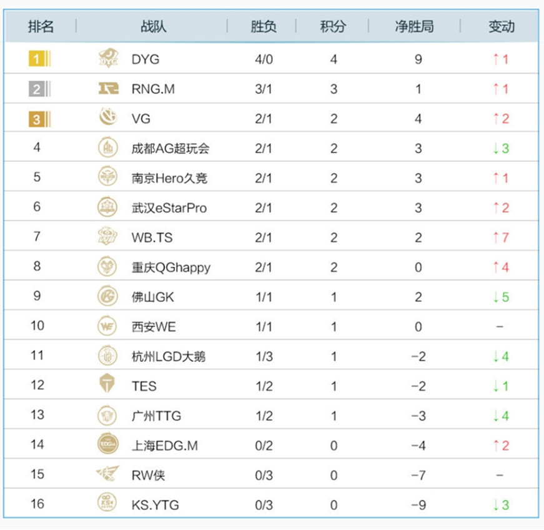
Task: Click the 上海EDG.M team logo
Action: click(x=108, y=444)
